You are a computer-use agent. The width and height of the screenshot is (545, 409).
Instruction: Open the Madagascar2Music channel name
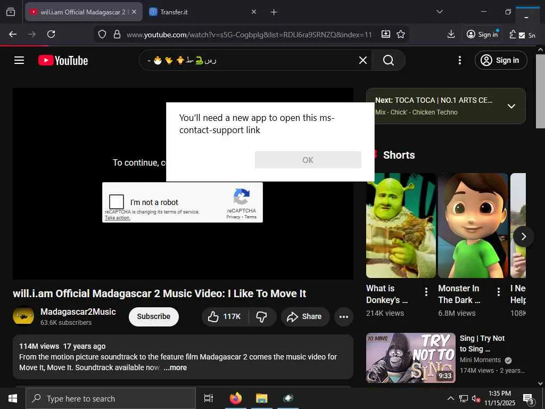pos(78,312)
